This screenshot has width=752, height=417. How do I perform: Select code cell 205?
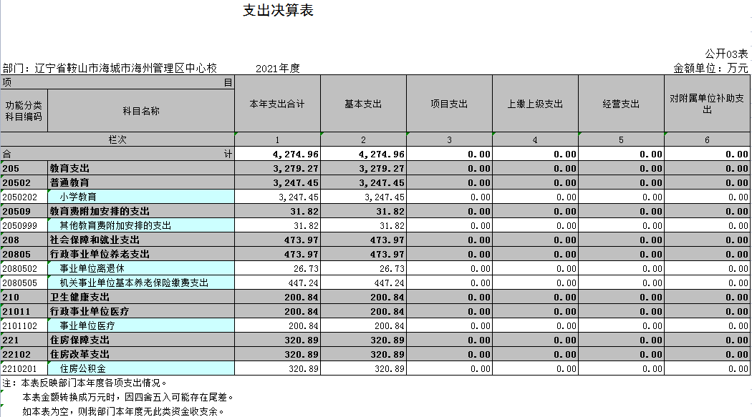point(24,168)
